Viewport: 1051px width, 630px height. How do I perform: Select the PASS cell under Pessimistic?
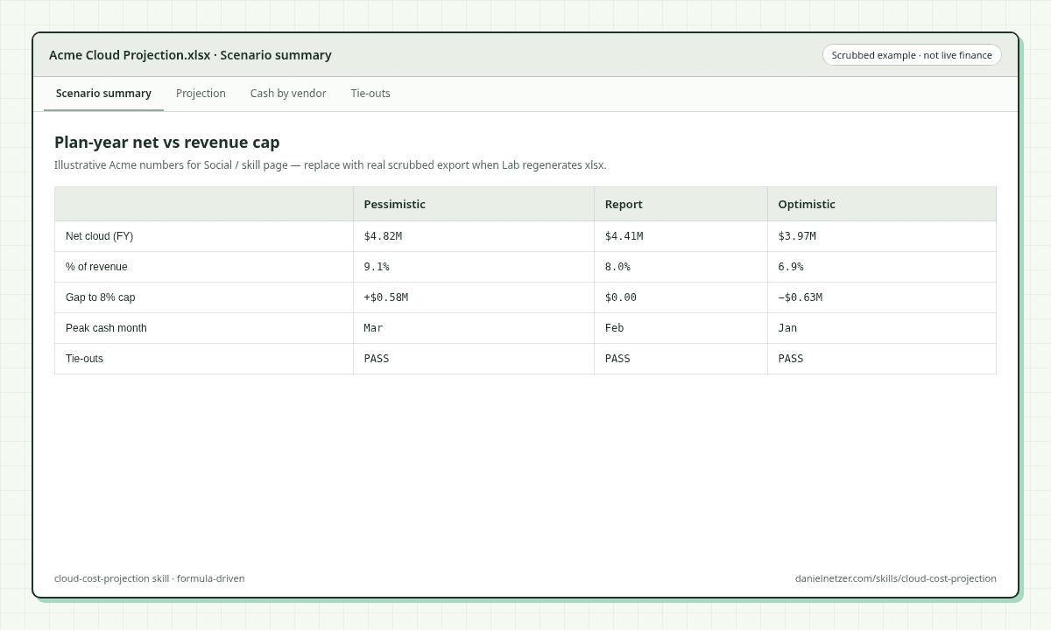pyautogui.click(x=474, y=359)
